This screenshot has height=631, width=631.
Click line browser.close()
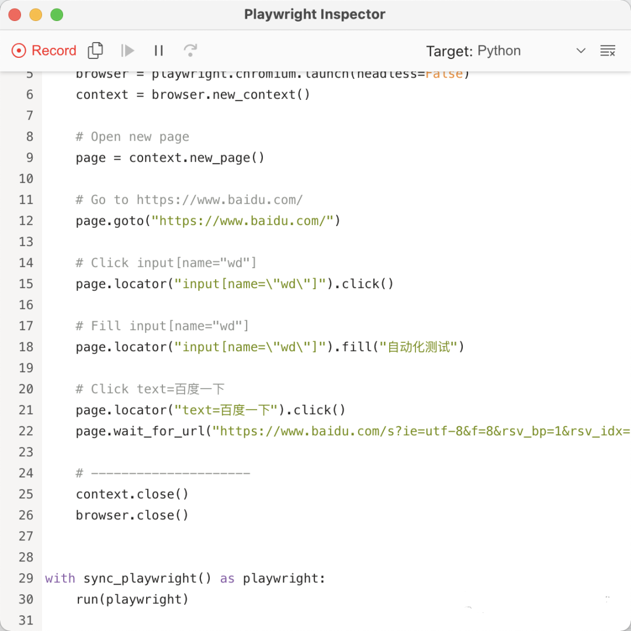coord(132,515)
